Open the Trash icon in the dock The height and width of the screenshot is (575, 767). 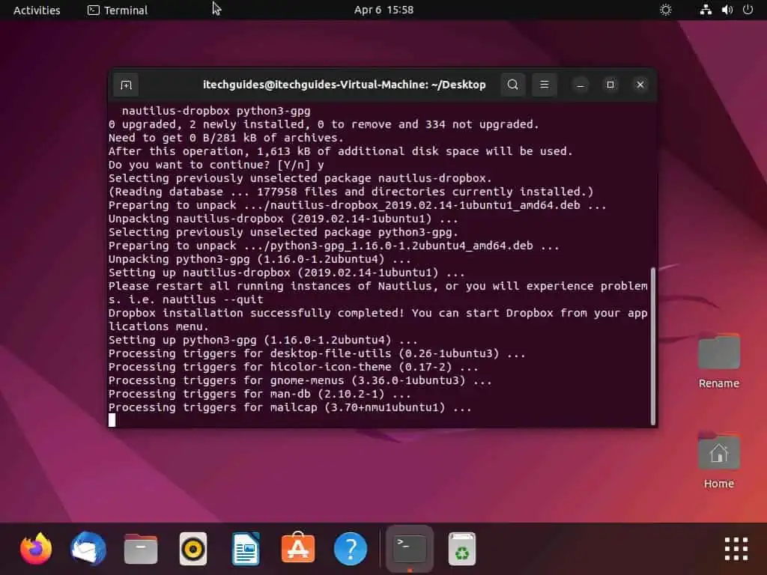pyautogui.click(x=461, y=548)
